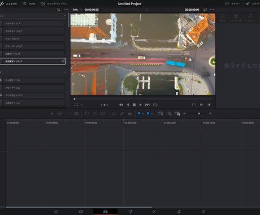Play the timeline in reverse
Screen dimensions: 260x215
click(x=128, y=105)
